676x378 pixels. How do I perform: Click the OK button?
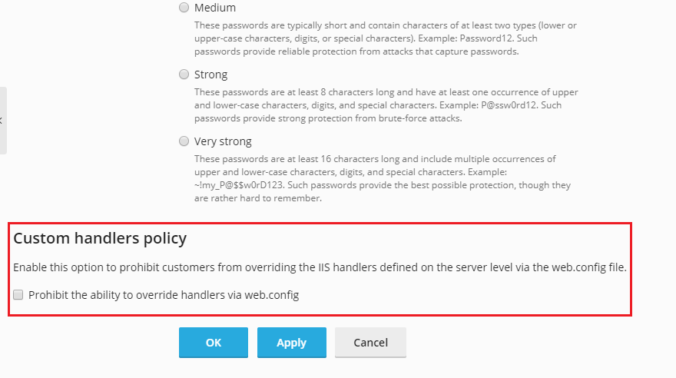[x=214, y=342]
